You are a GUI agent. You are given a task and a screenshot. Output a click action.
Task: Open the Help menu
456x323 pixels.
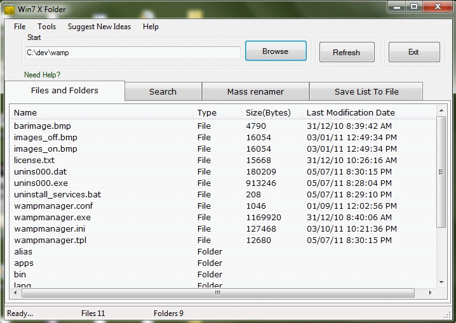[151, 27]
